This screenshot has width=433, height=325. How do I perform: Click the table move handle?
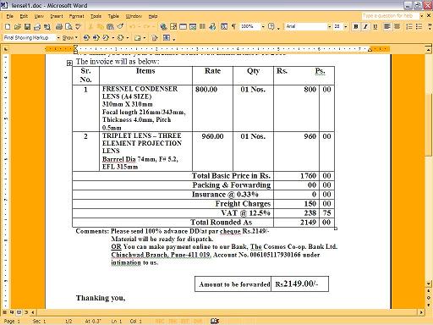click(x=69, y=63)
